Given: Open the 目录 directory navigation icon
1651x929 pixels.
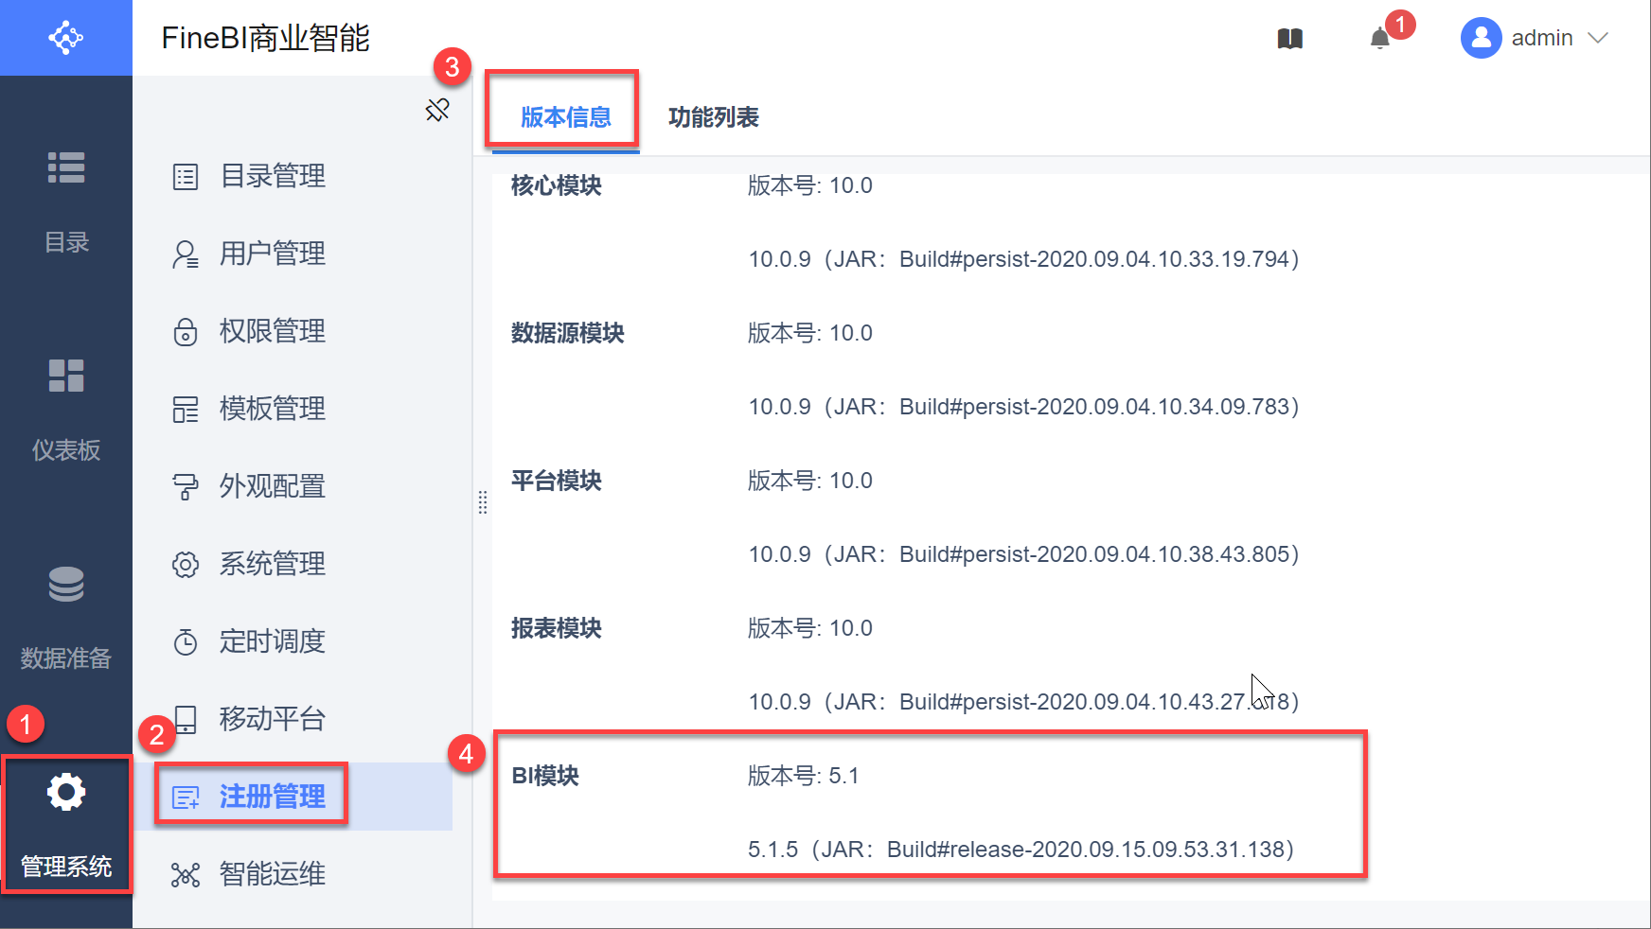Looking at the screenshot, I should [x=66, y=167].
